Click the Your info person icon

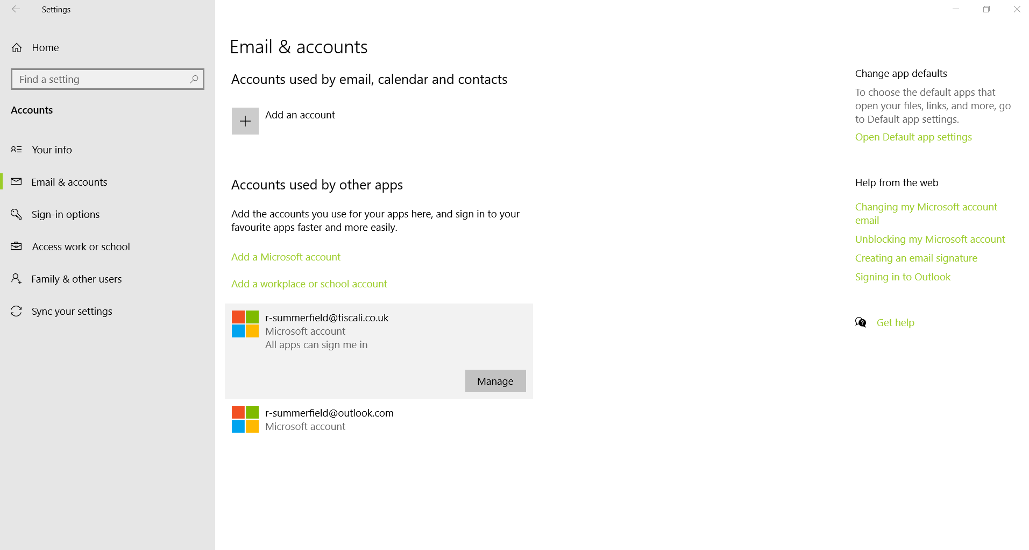pyautogui.click(x=17, y=150)
